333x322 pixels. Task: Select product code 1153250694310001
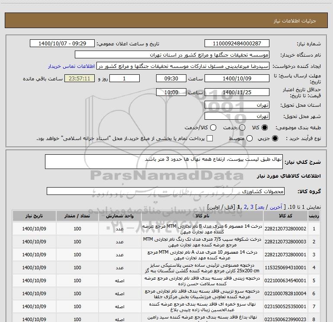pyautogui.click(x=285, y=268)
